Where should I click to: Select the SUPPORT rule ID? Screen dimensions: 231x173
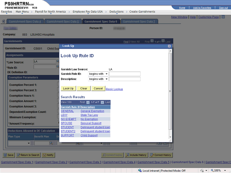[67, 136]
